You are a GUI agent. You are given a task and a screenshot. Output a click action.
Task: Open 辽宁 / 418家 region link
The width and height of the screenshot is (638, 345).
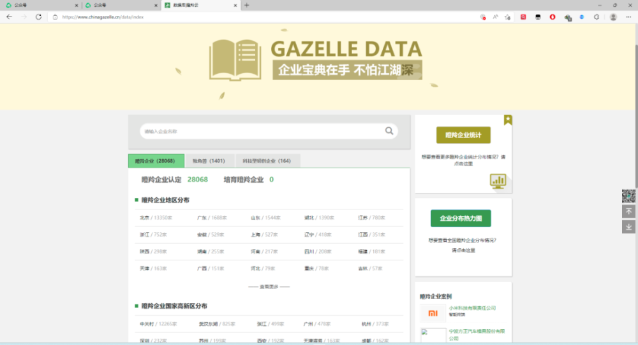point(318,235)
